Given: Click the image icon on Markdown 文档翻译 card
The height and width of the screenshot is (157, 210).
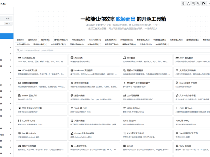Looking at the screenshot, I should pos(72,70).
